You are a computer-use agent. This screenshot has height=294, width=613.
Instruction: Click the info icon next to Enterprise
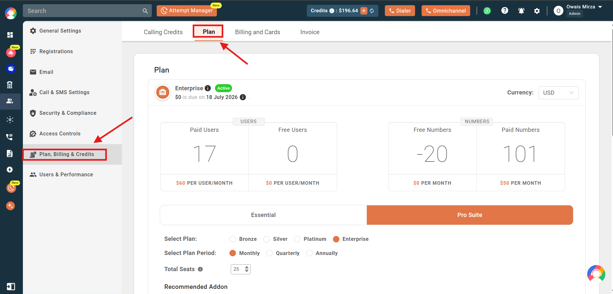point(208,88)
